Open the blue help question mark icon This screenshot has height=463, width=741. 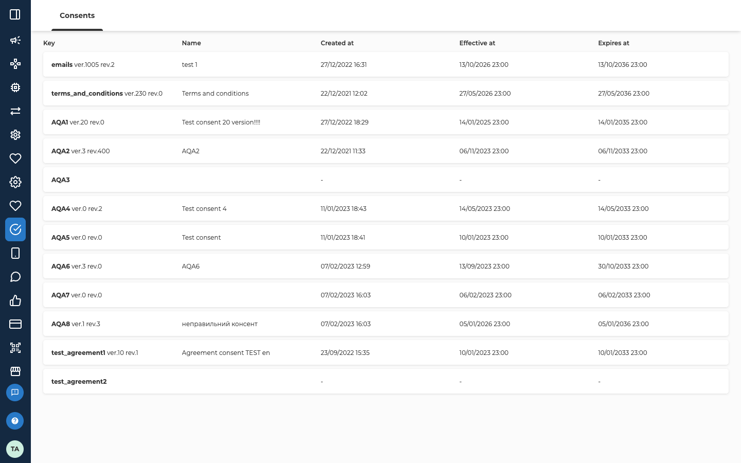pyautogui.click(x=15, y=421)
